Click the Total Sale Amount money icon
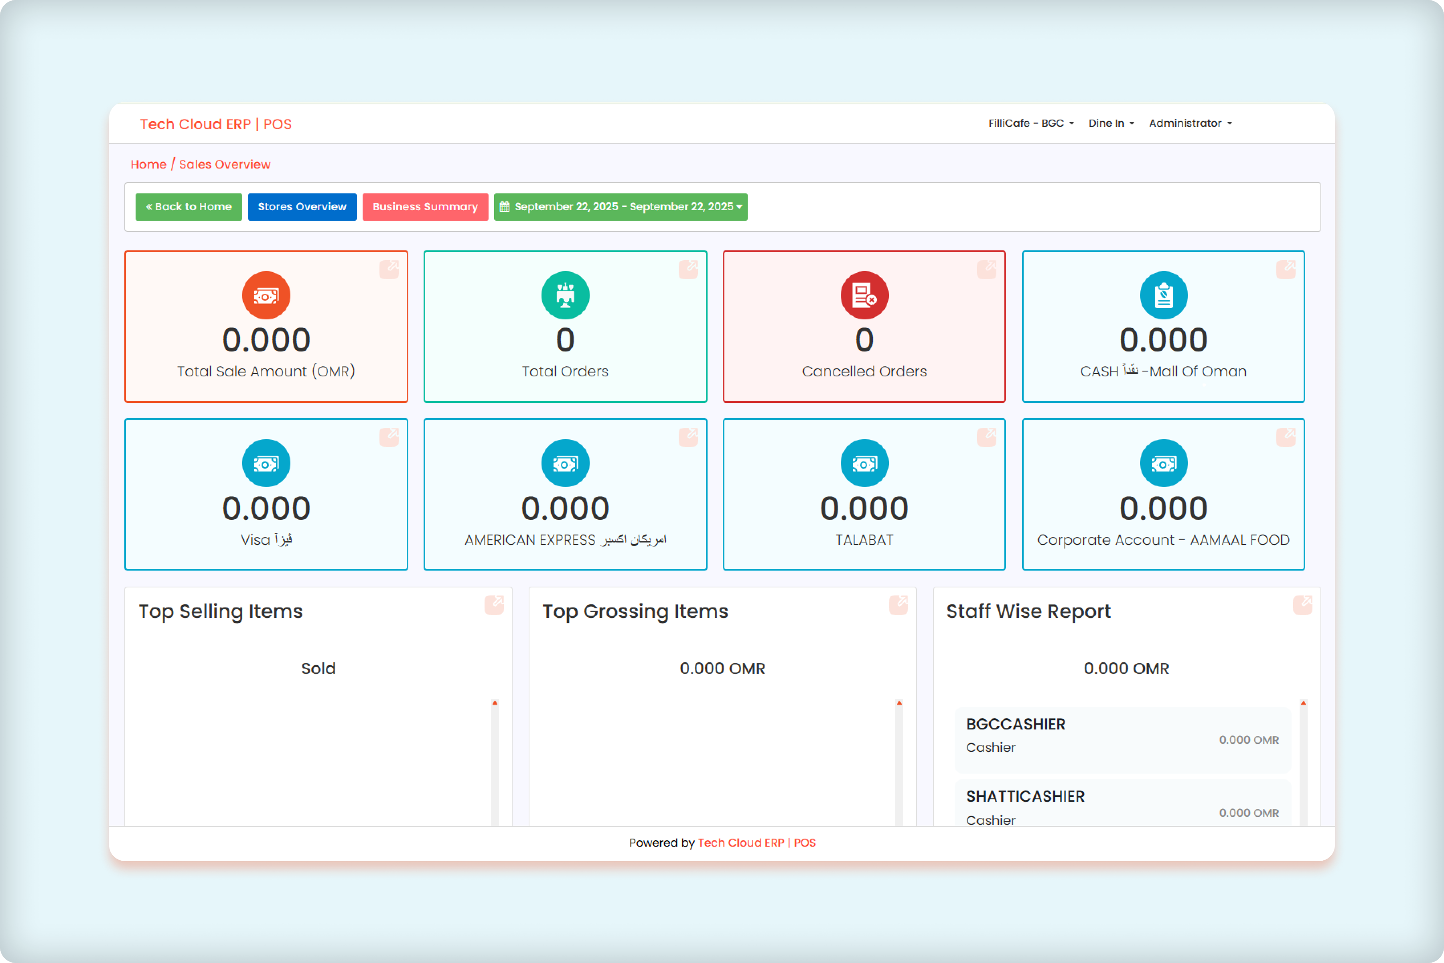Viewport: 1444px width, 963px height. 266,295
